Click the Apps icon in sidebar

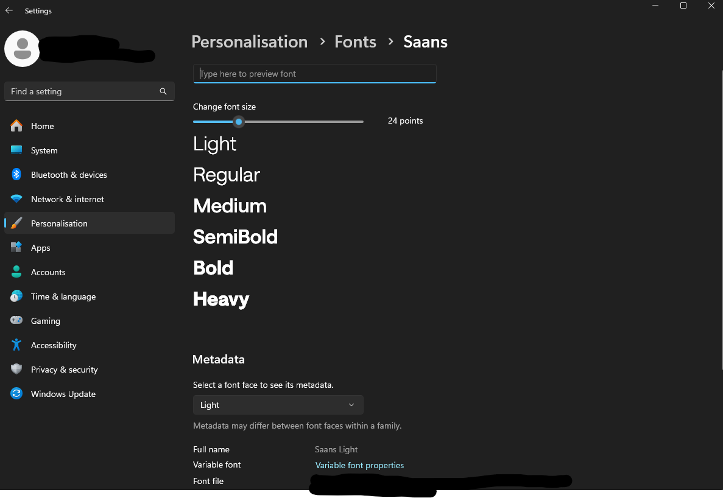16,248
